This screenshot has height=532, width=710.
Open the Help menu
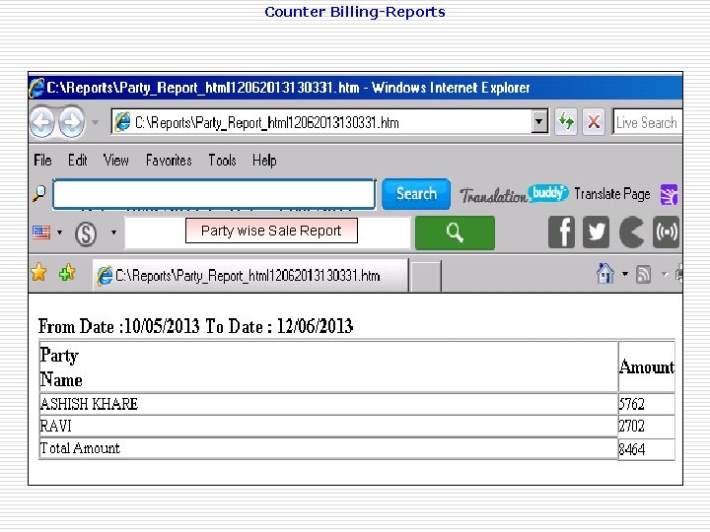click(x=264, y=161)
